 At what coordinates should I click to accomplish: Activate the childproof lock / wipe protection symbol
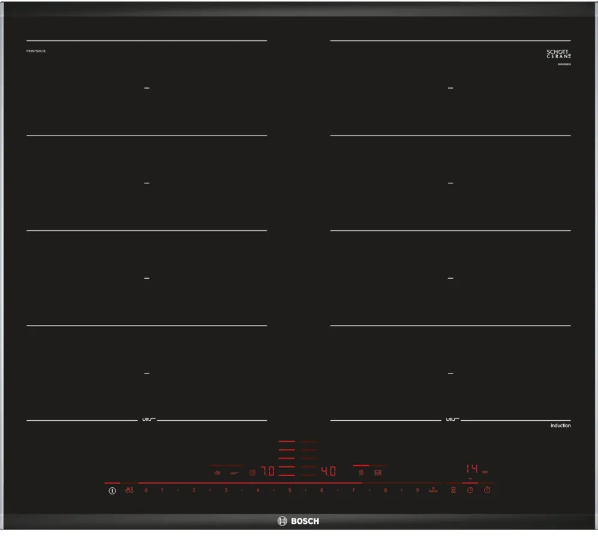tap(130, 490)
